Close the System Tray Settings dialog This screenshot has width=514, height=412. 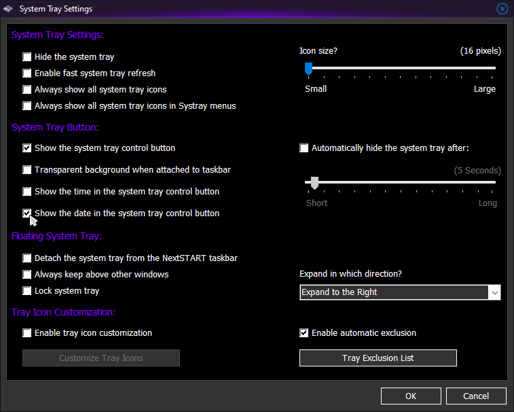[502, 9]
